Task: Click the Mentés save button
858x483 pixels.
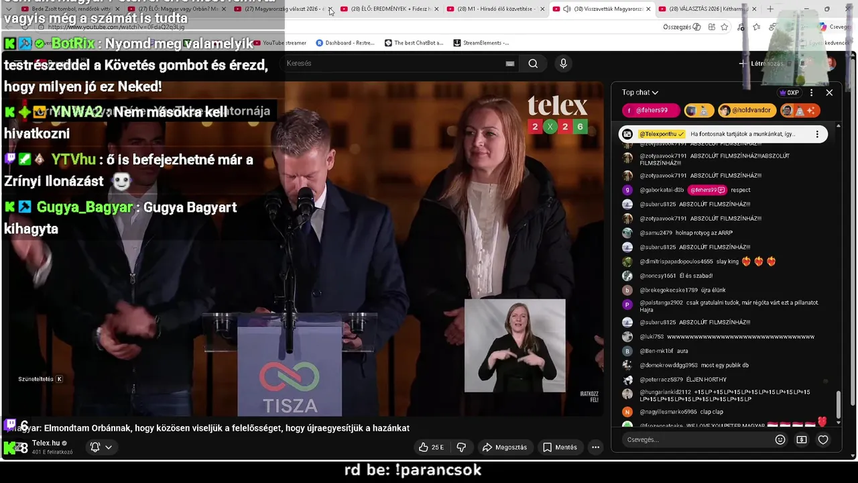Action: tap(560, 447)
